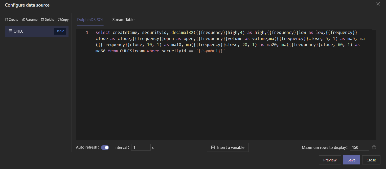This screenshot has width=386, height=169.
Task: Close the Configure data source dialog
Action: pos(378,4)
